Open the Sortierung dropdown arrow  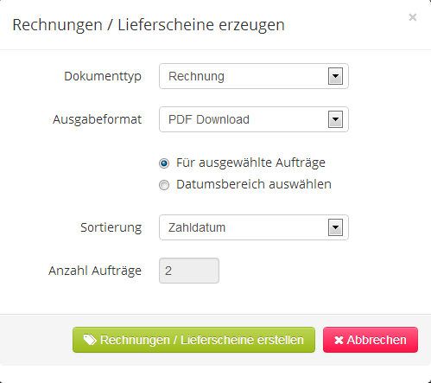click(335, 227)
